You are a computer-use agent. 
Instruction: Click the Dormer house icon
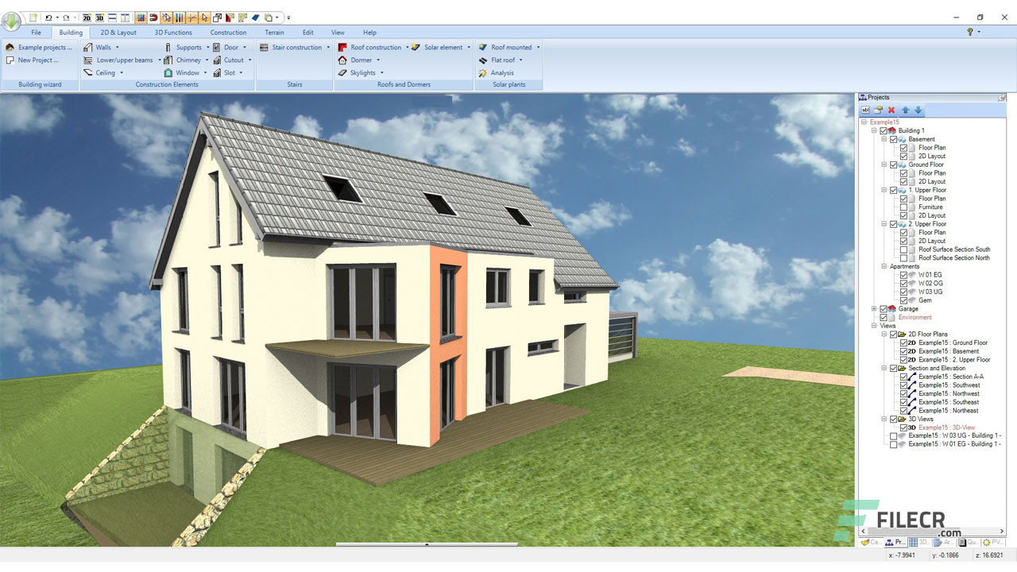click(343, 60)
